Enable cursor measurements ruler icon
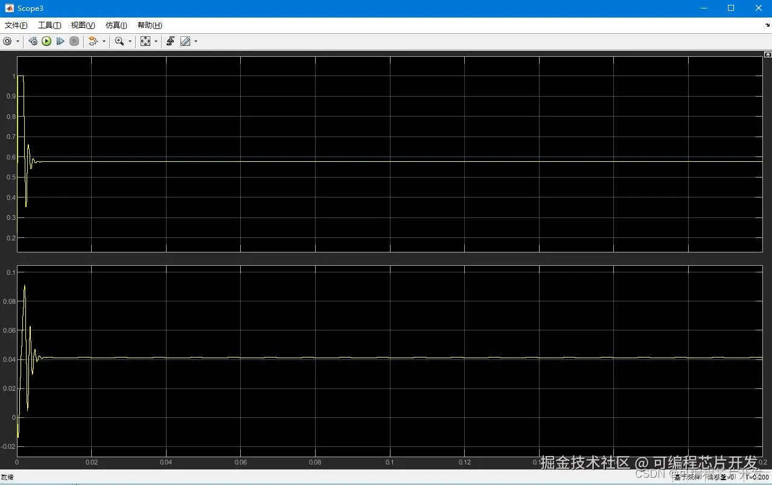Image resolution: width=772 pixels, height=485 pixels. pyautogui.click(x=185, y=41)
